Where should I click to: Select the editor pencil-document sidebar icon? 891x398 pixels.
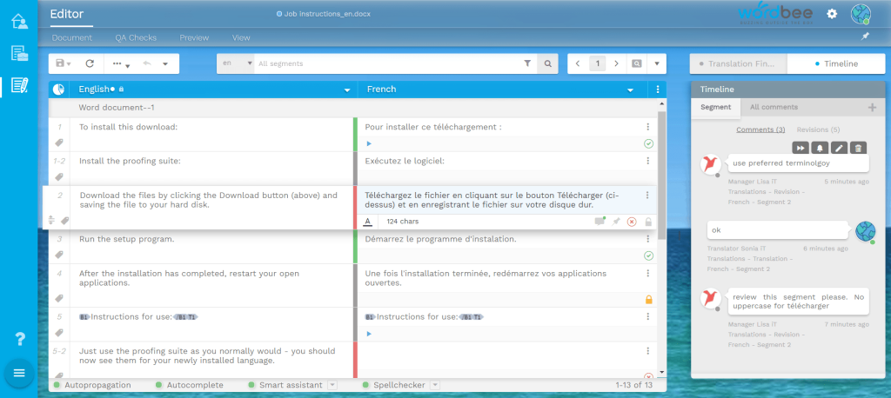pyautogui.click(x=19, y=85)
